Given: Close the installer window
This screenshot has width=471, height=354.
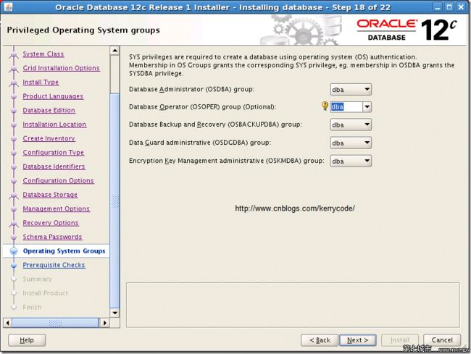Looking at the screenshot, I should tap(460, 7).
